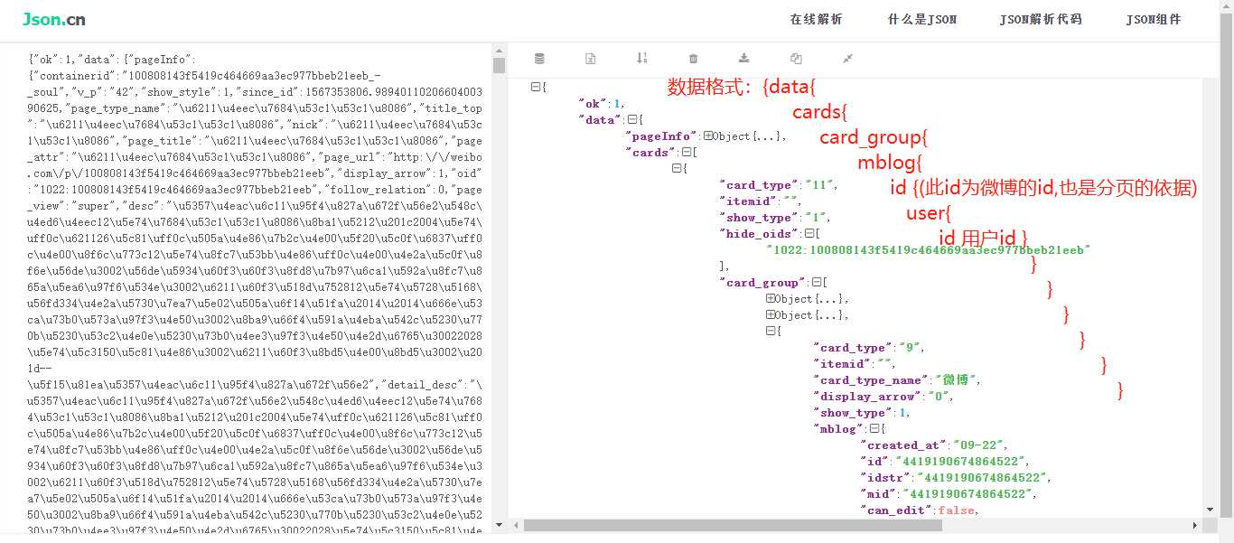Viewport: 1234px width, 543px height.
Task: Click the "created_at" key
Action: [903, 445]
